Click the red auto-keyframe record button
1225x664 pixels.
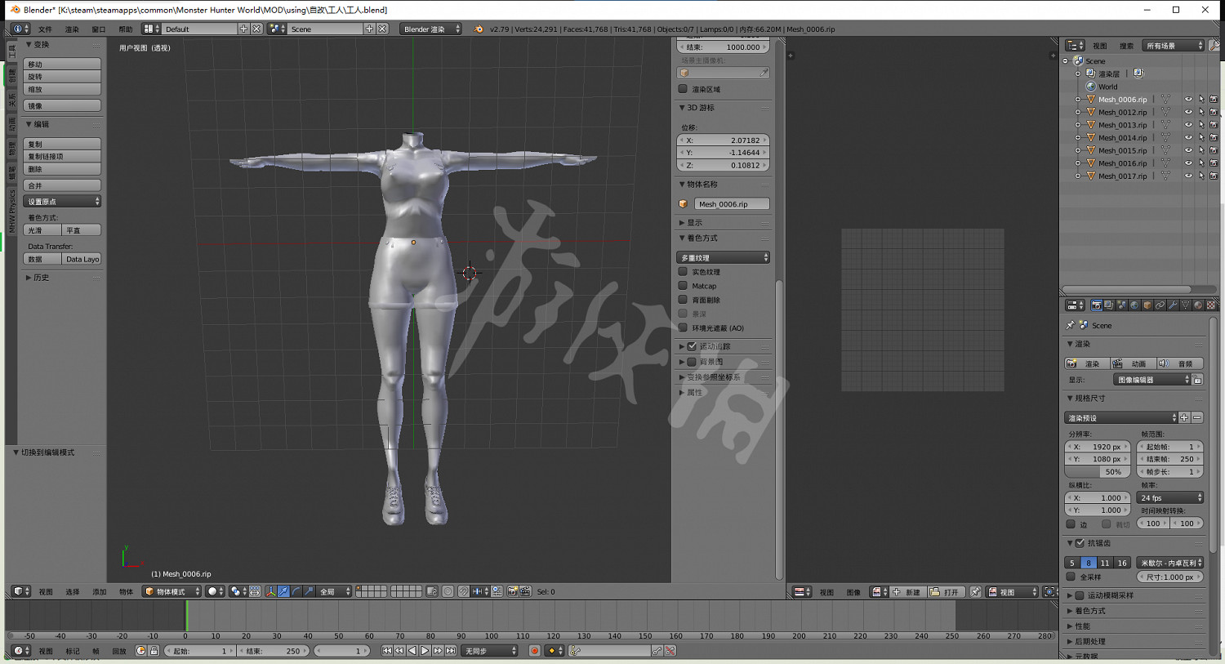point(535,651)
